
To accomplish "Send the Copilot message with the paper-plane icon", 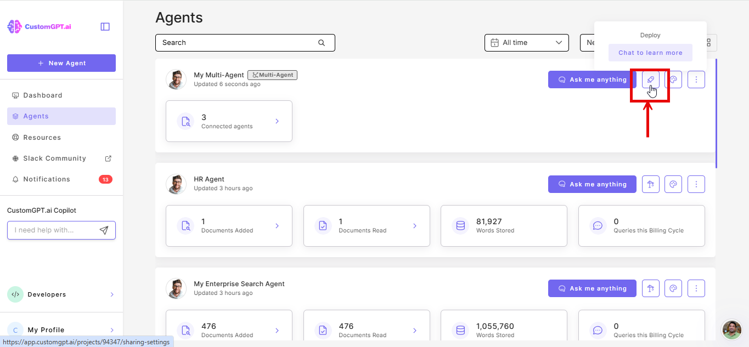I will coord(104,230).
